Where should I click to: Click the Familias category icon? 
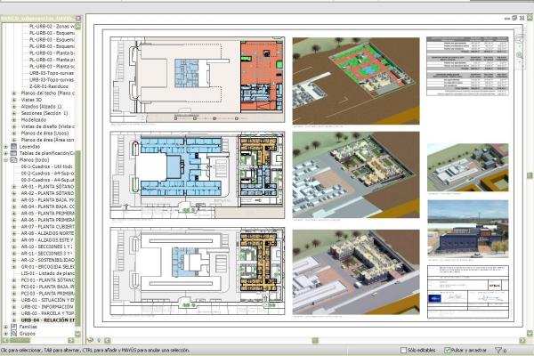point(13,328)
